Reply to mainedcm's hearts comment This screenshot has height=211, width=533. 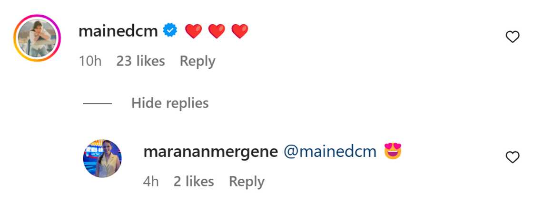[x=197, y=61]
